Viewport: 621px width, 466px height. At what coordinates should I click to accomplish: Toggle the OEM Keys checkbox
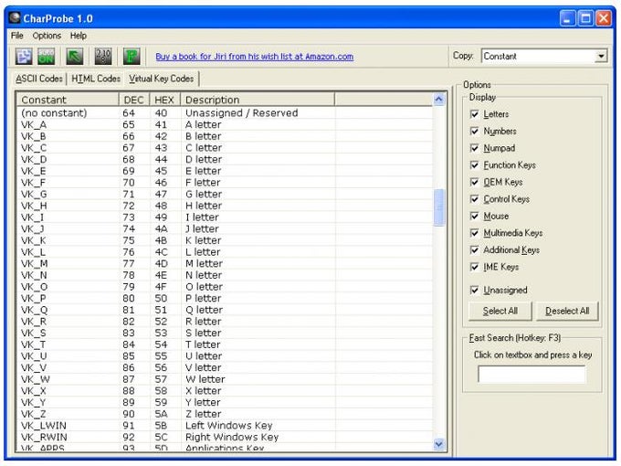point(474,182)
